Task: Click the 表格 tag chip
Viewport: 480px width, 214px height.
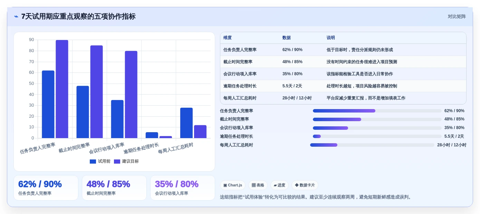Action: pyautogui.click(x=258, y=185)
